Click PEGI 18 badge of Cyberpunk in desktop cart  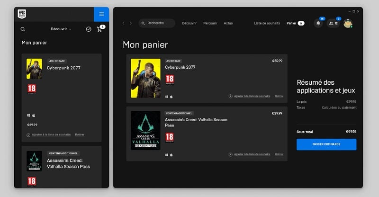point(170,80)
